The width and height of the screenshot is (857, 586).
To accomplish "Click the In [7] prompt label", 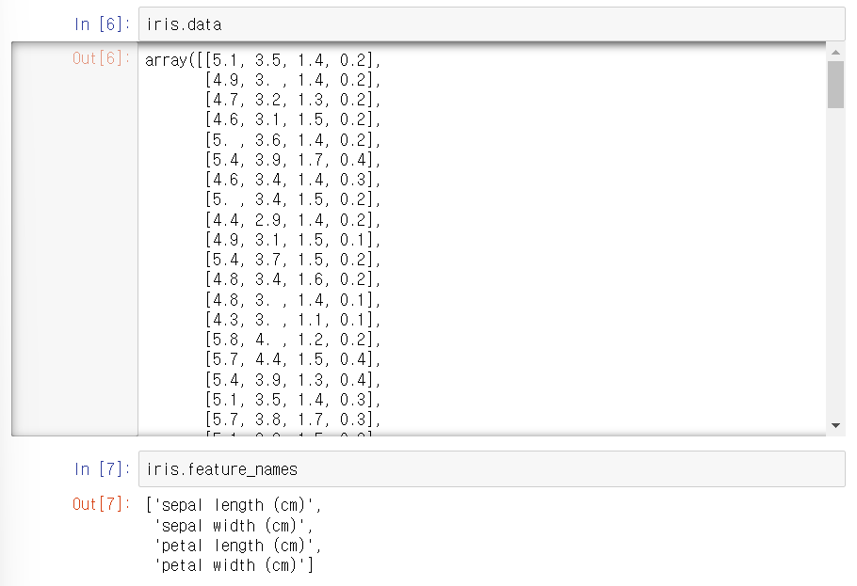I will [x=103, y=469].
